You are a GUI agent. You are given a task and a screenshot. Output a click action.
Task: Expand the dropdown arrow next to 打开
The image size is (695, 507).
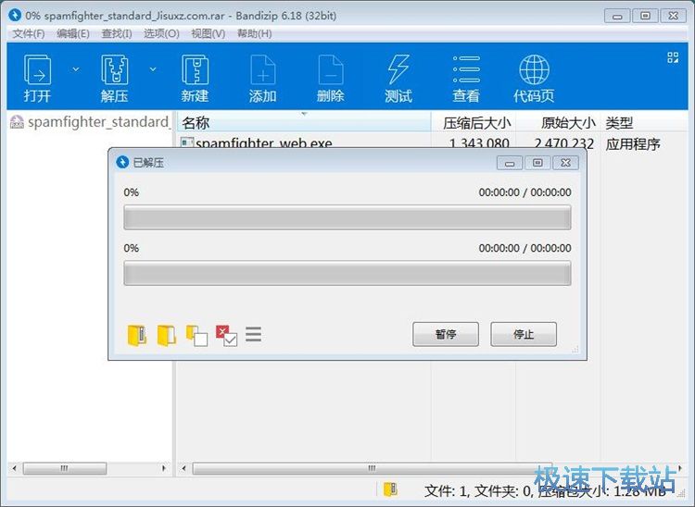pyautogui.click(x=76, y=69)
